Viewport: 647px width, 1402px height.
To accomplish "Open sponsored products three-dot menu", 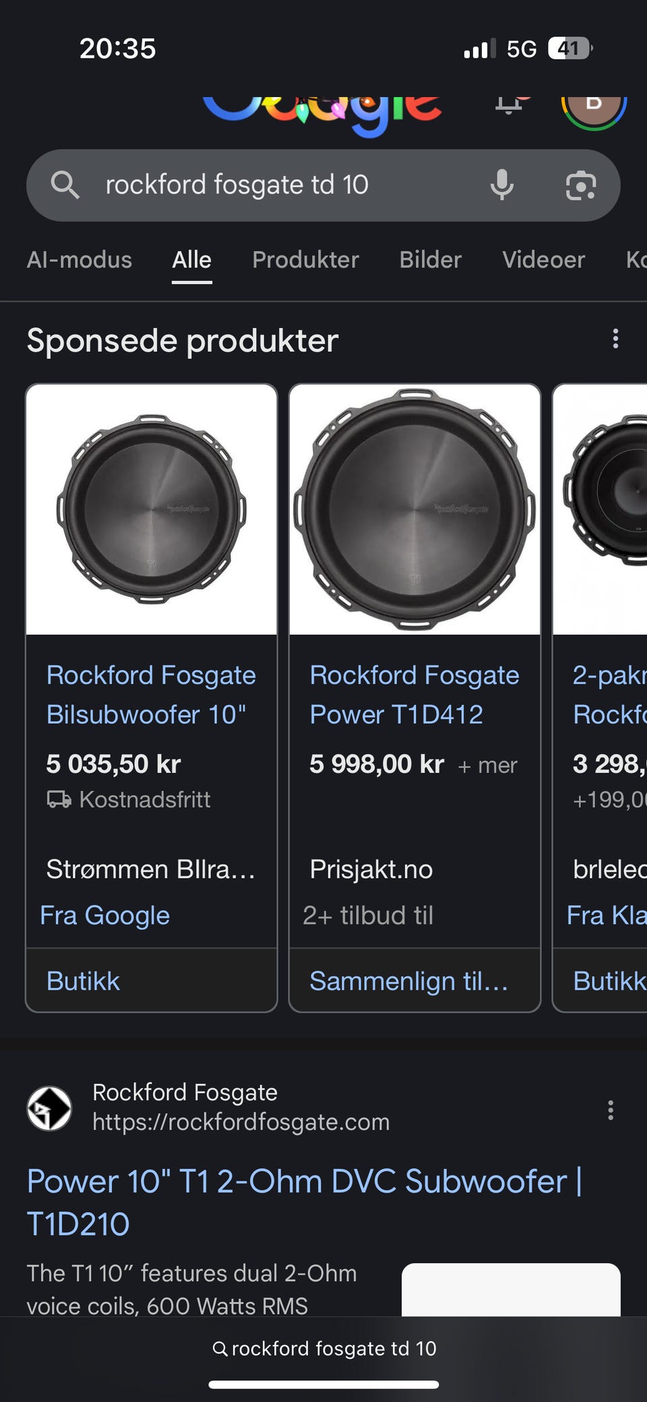I will pyautogui.click(x=615, y=339).
